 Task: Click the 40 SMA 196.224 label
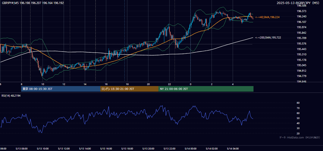[x=267, y=17]
